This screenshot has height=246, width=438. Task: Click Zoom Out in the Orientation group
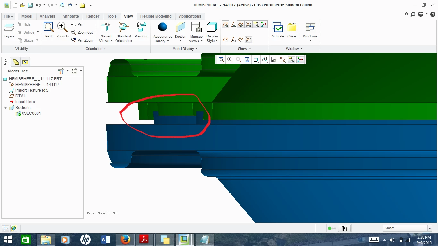[x=82, y=32]
